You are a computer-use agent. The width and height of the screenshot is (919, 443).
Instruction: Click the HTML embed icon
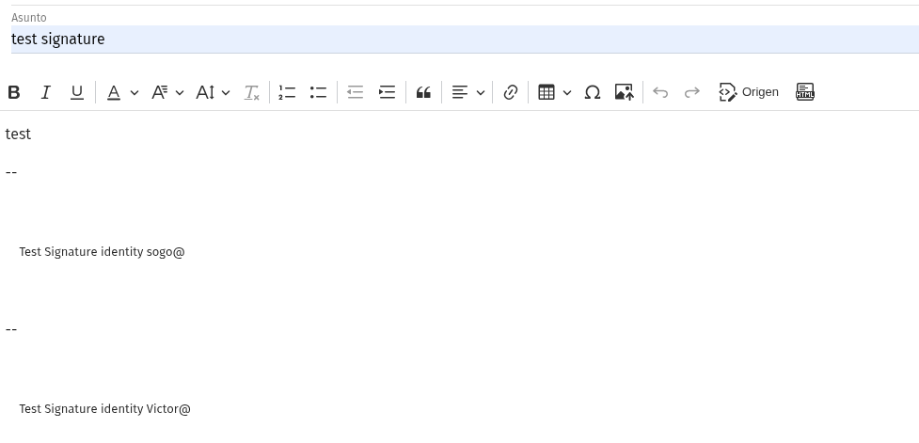tap(805, 92)
